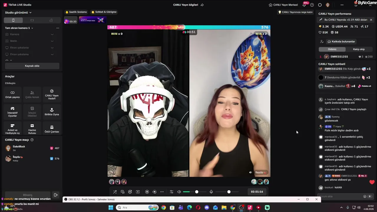
Task: Click the comment input field
Action: pos(341,196)
